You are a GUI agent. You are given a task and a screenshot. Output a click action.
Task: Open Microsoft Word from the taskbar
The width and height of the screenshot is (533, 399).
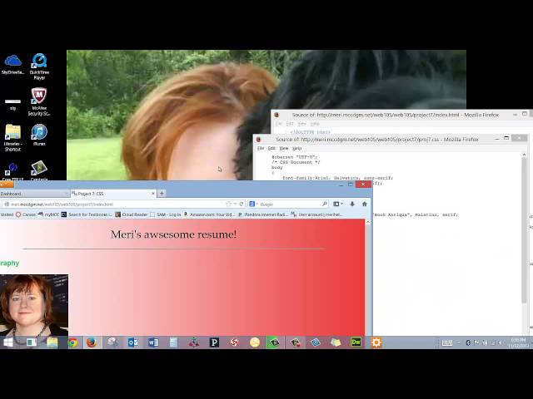(x=153, y=342)
